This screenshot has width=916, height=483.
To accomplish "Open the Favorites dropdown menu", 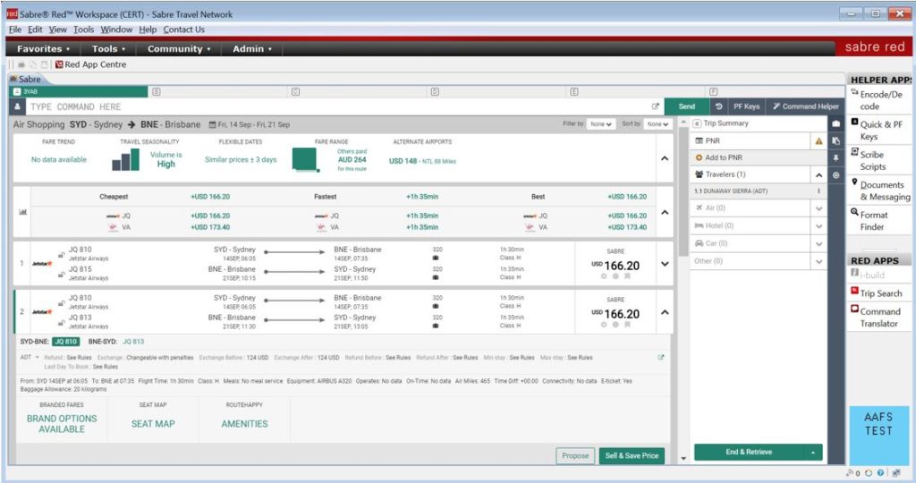I will coord(43,49).
